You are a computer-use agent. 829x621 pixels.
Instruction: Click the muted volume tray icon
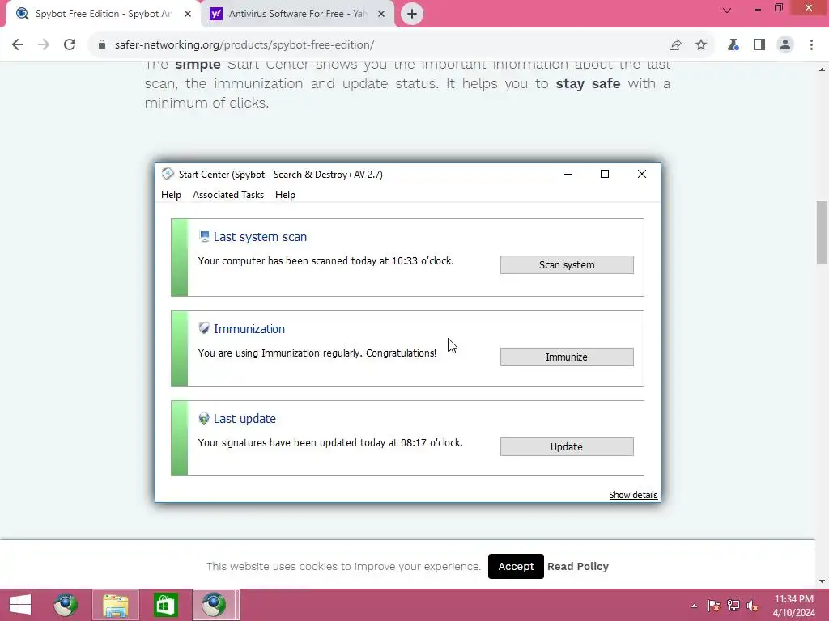(752, 605)
